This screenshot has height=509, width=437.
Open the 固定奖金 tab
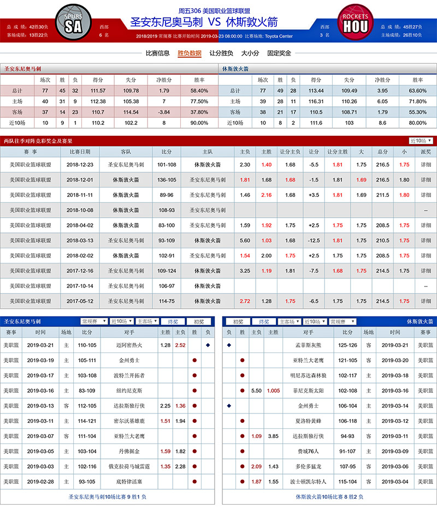tap(279, 53)
